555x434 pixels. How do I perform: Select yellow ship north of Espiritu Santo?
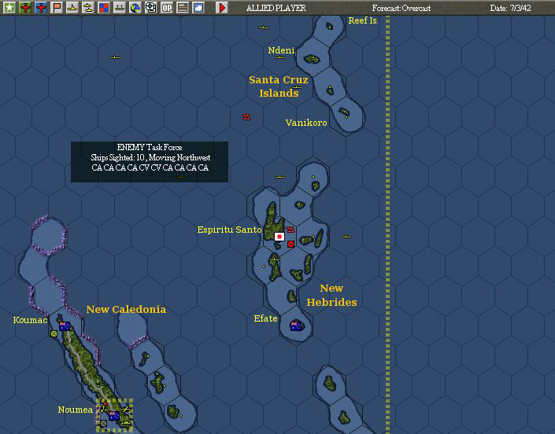[x=280, y=177]
